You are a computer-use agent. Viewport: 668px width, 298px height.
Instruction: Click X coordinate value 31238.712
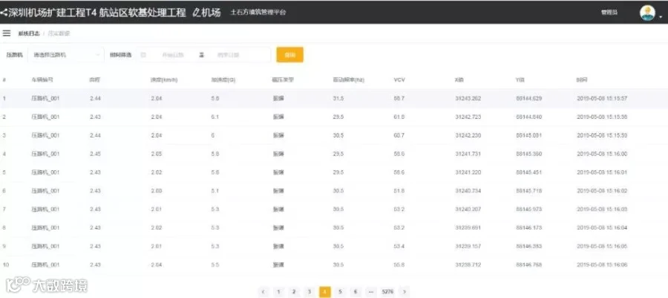pyautogui.click(x=468, y=265)
